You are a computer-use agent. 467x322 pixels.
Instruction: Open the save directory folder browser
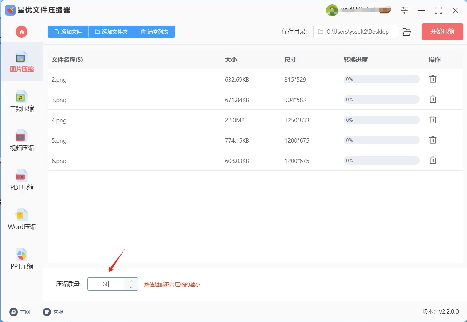click(x=406, y=32)
